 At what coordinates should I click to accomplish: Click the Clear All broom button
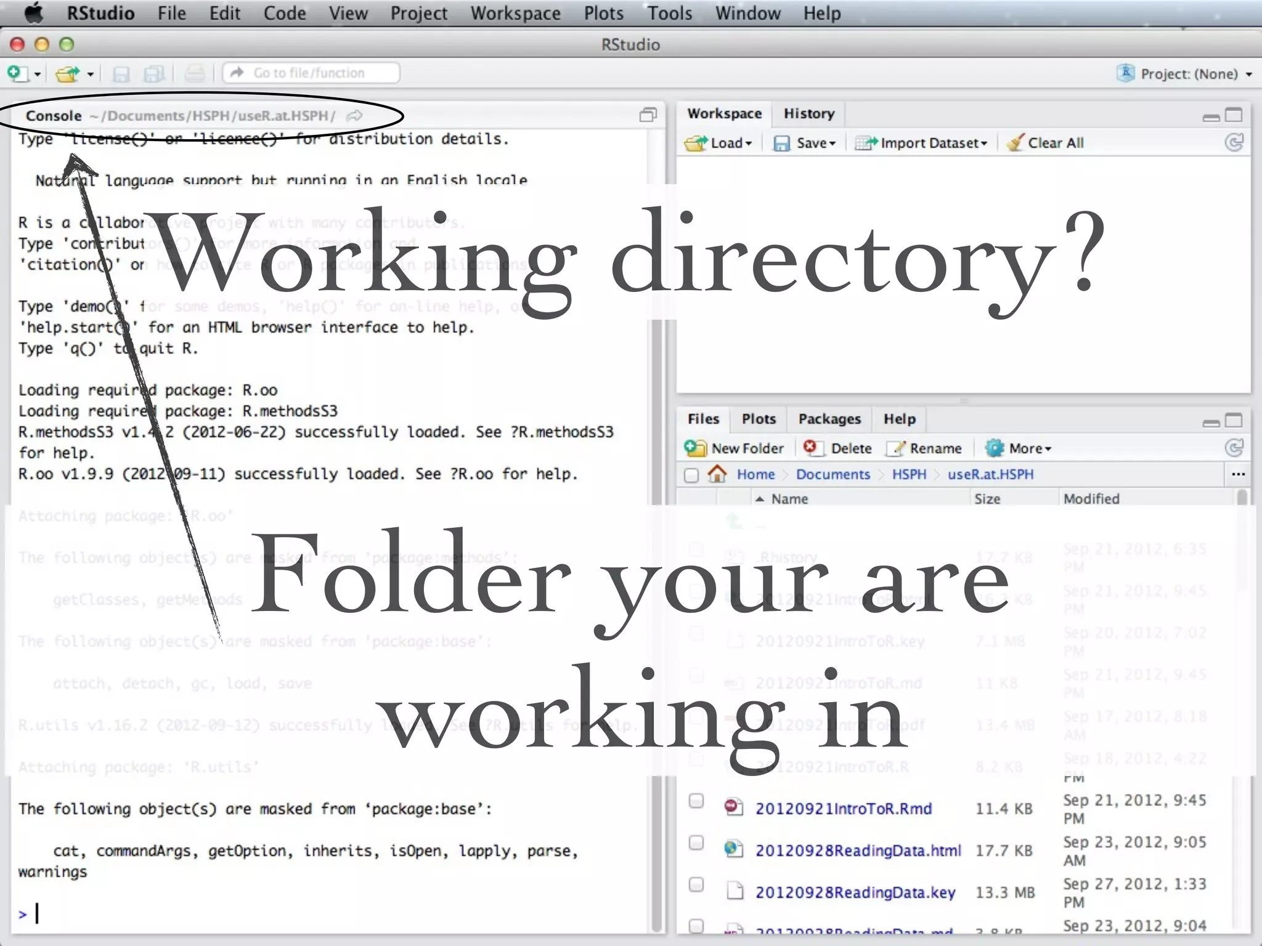(x=1044, y=143)
